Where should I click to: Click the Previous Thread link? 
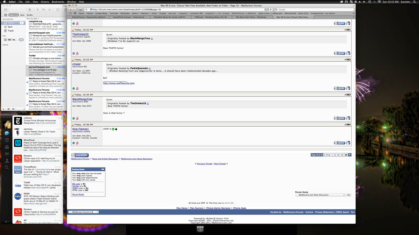[x=205, y=164]
